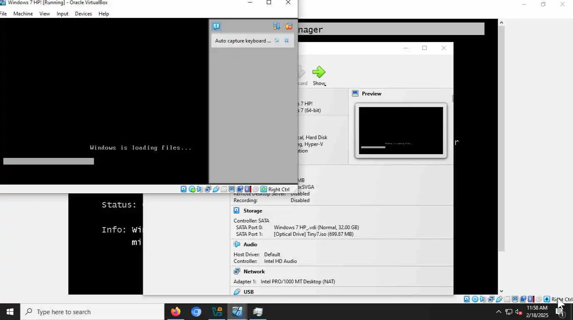Click mouse integration indicator in Windows 7 HP! status bar
573x320 pixels.
pyautogui.click(x=255, y=189)
